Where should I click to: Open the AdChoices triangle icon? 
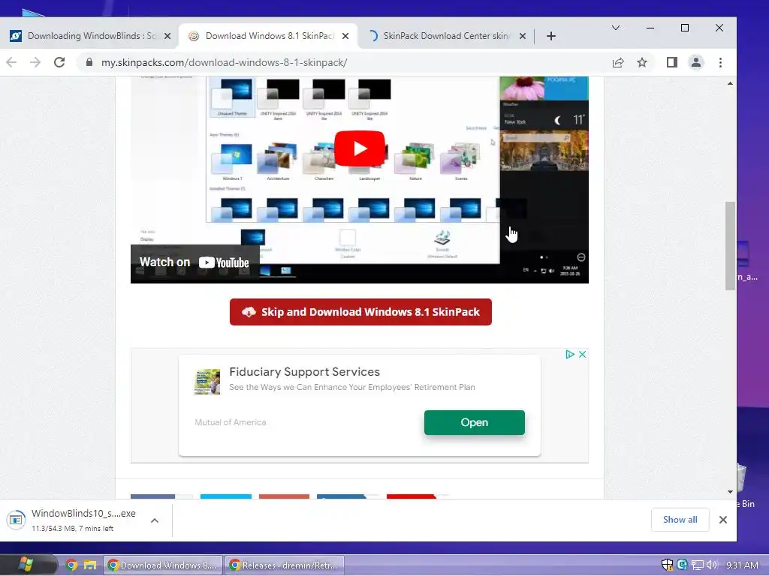(569, 354)
